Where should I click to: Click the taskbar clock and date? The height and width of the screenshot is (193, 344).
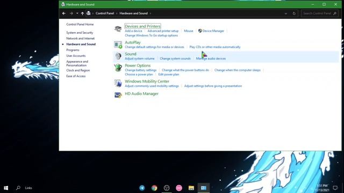[x=322, y=188]
